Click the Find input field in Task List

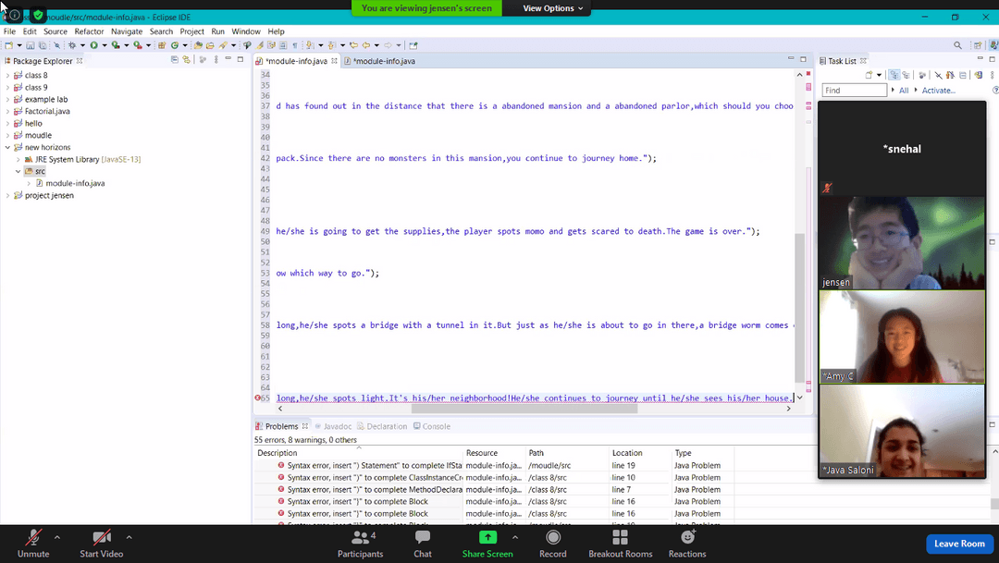pyautogui.click(x=851, y=90)
